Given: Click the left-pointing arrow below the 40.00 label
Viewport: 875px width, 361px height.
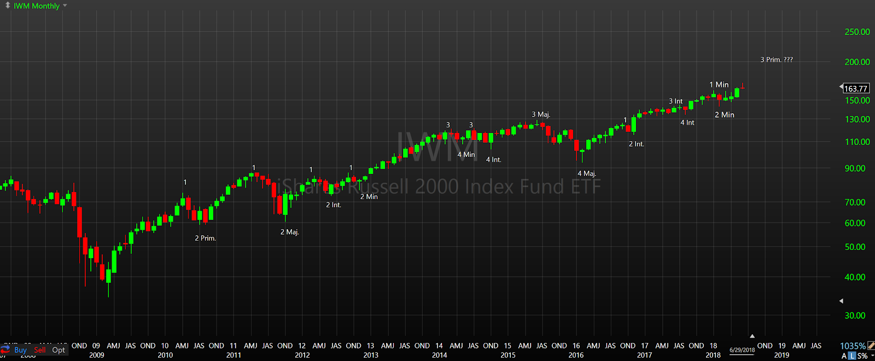Looking at the screenshot, I should click(x=841, y=301).
